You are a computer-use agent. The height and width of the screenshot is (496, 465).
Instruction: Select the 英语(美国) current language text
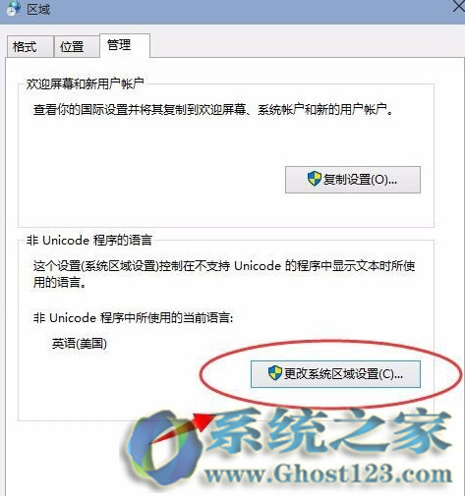click(80, 344)
